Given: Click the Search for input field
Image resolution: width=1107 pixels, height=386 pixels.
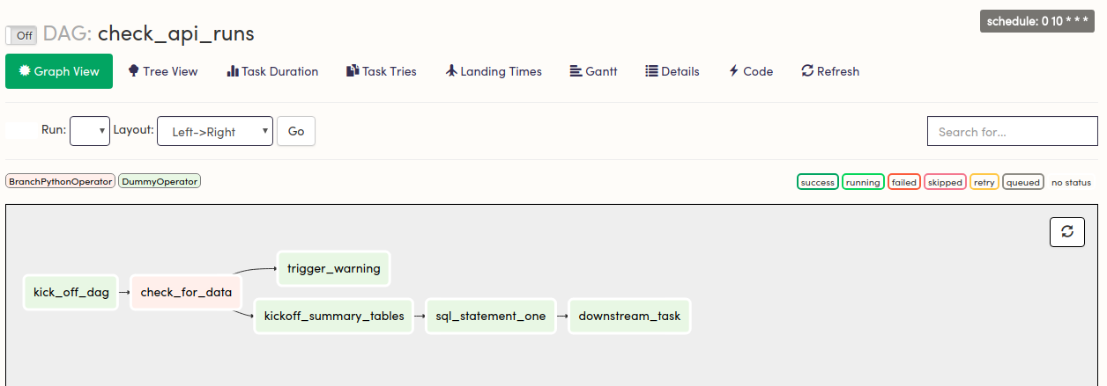Looking at the screenshot, I should pyautogui.click(x=1013, y=131).
